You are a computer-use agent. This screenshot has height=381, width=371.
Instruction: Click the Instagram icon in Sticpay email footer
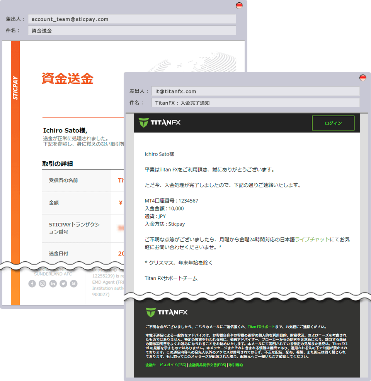point(43,284)
